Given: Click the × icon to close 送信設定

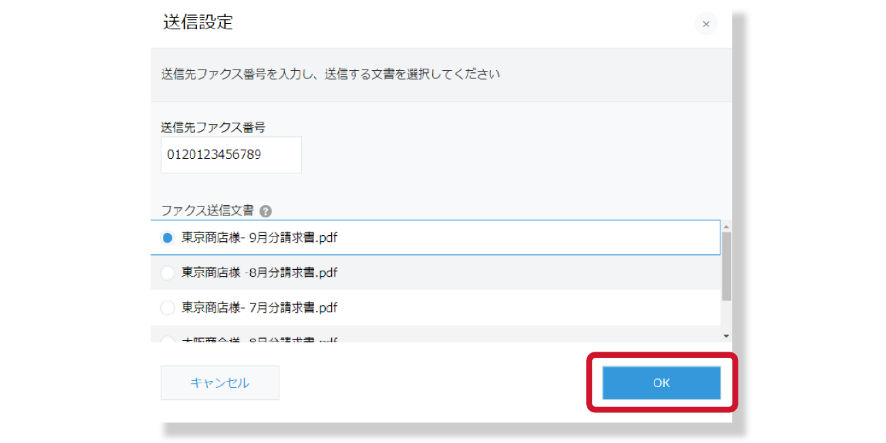Looking at the screenshot, I should point(706,24).
